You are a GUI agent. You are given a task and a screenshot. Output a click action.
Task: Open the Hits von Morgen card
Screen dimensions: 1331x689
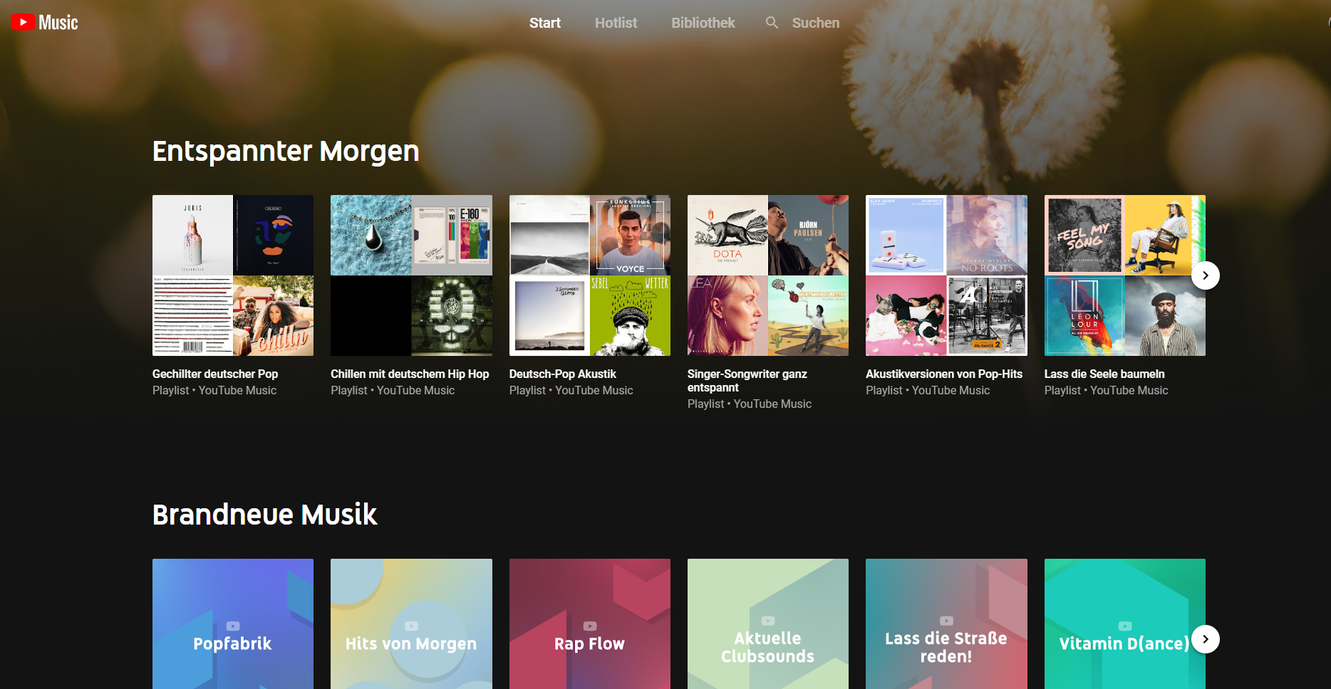pos(411,624)
